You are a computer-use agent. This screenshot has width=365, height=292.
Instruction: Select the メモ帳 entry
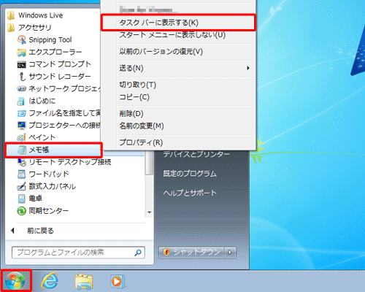[53, 150]
